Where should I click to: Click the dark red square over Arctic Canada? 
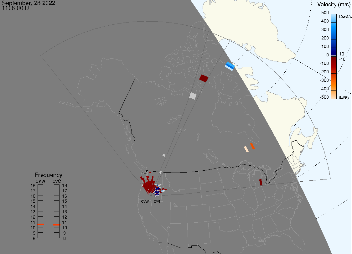click(x=204, y=78)
